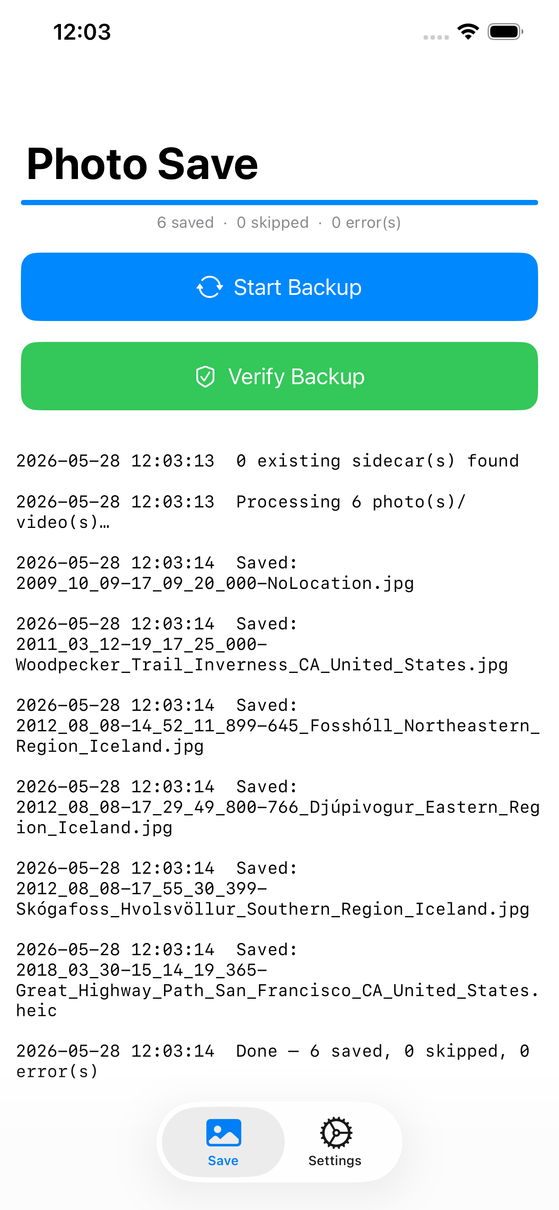Screen dimensions: 559x1210
Task: Click the shield checkmark icon
Action: (205, 377)
